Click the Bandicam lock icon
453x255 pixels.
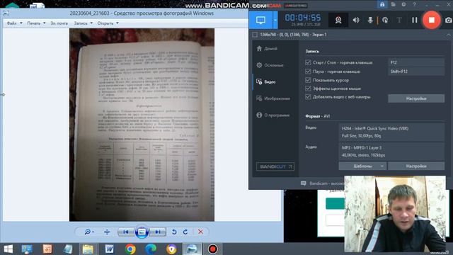[x=382, y=5]
